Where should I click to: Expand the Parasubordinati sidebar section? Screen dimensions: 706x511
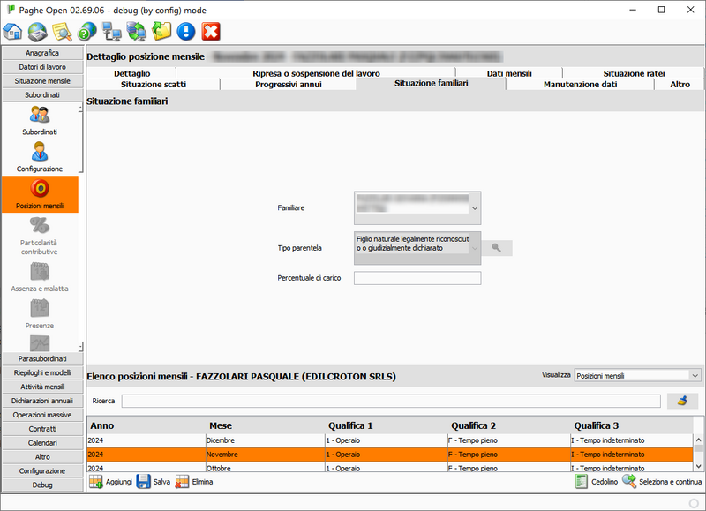[x=42, y=358]
